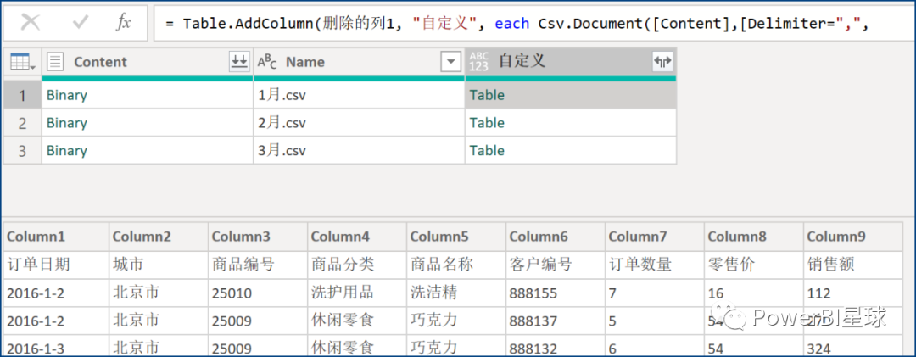Select row number 2

point(22,123)
